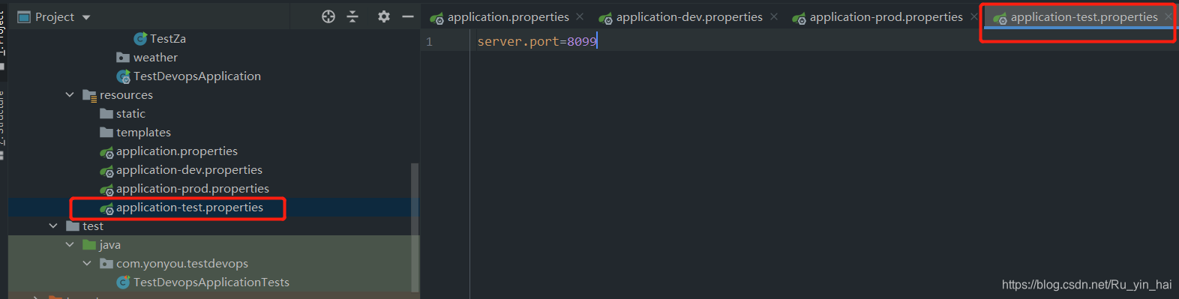Select the resources folder
This screenshot has height=299, width=1179.
(126, 94)
